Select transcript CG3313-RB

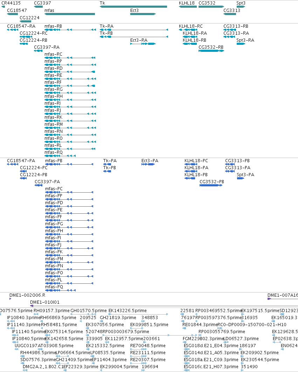(236, 26)
